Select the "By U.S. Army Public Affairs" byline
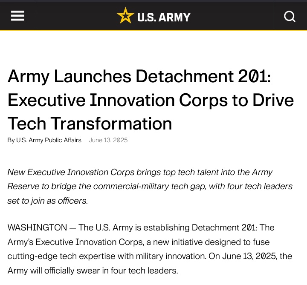Screen dimensions: 307x285 click(x=44, y=140)
